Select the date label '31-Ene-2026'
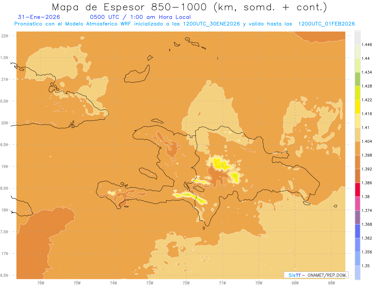The height and width of the screenshot is (287, 372). pos(39,17)
